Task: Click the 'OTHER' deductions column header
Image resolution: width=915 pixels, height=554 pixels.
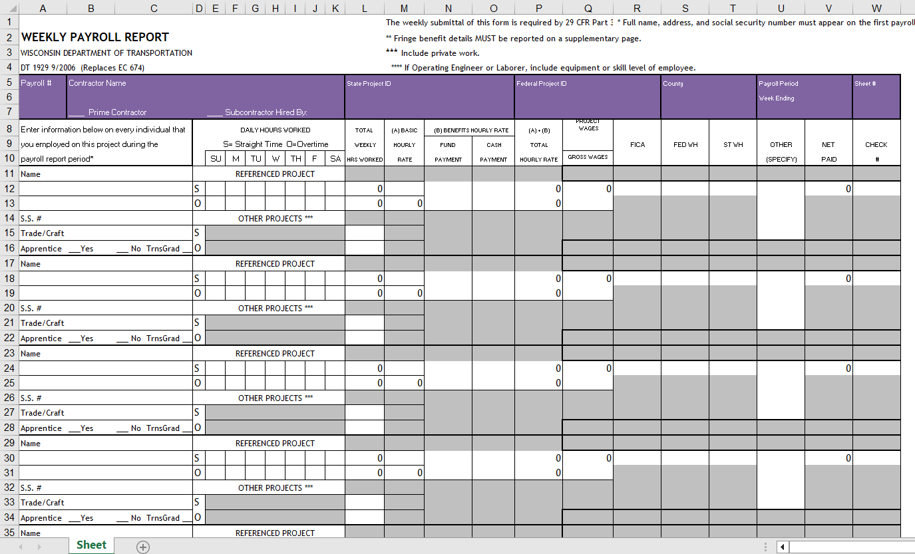Action: click(781, 144)
